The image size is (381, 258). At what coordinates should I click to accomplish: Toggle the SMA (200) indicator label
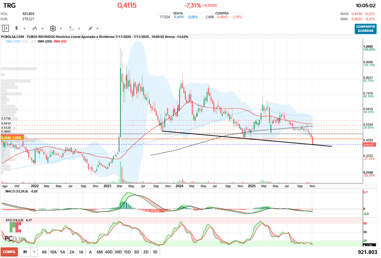[45, 42]
